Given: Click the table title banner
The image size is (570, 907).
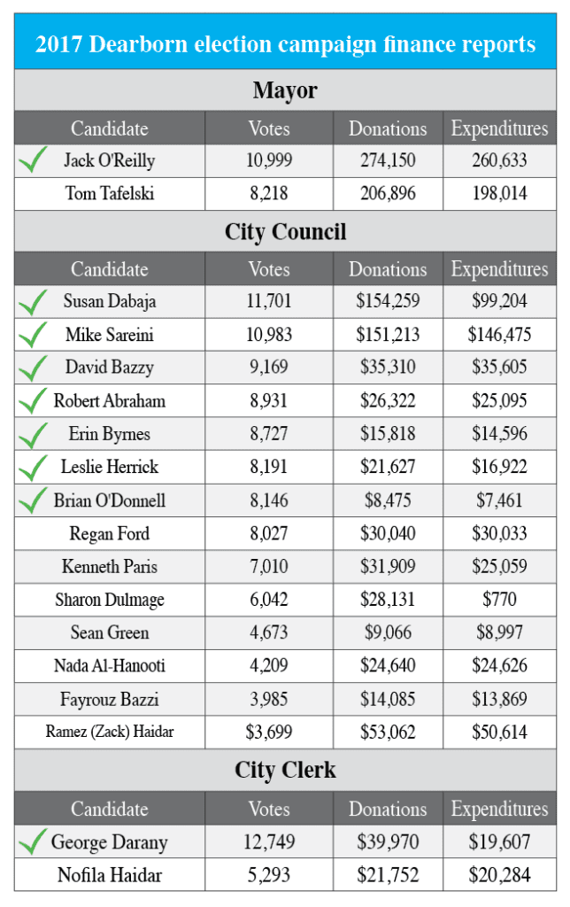Looking at the screenshot, I should pos(285,43).
